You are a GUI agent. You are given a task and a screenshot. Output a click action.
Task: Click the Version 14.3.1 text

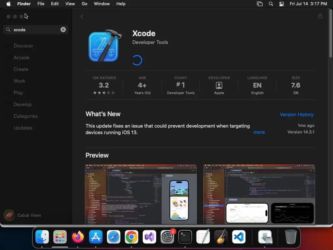pos(301,132)
